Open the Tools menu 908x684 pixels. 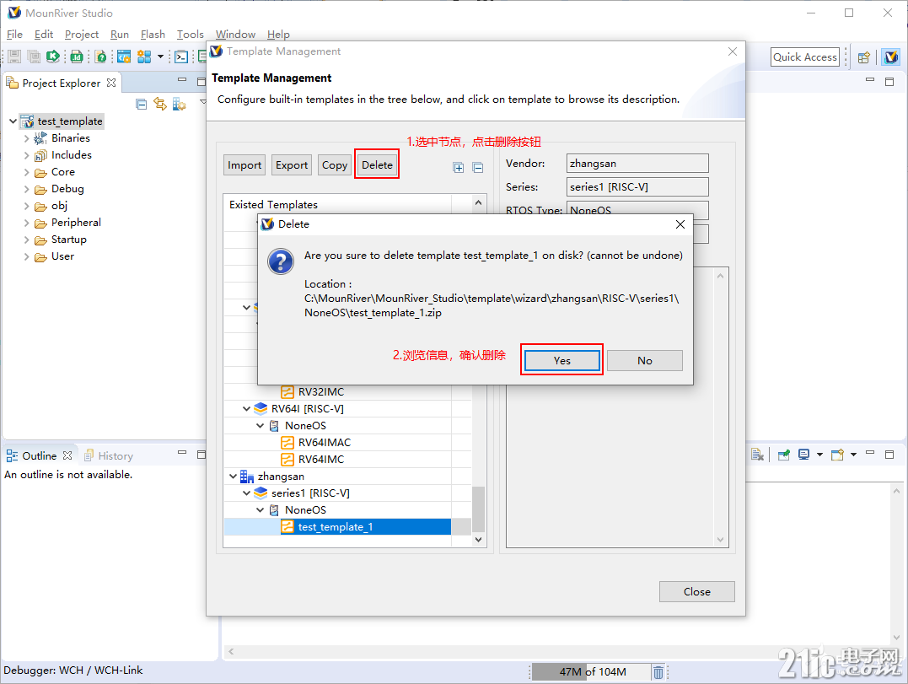point(190,35)
